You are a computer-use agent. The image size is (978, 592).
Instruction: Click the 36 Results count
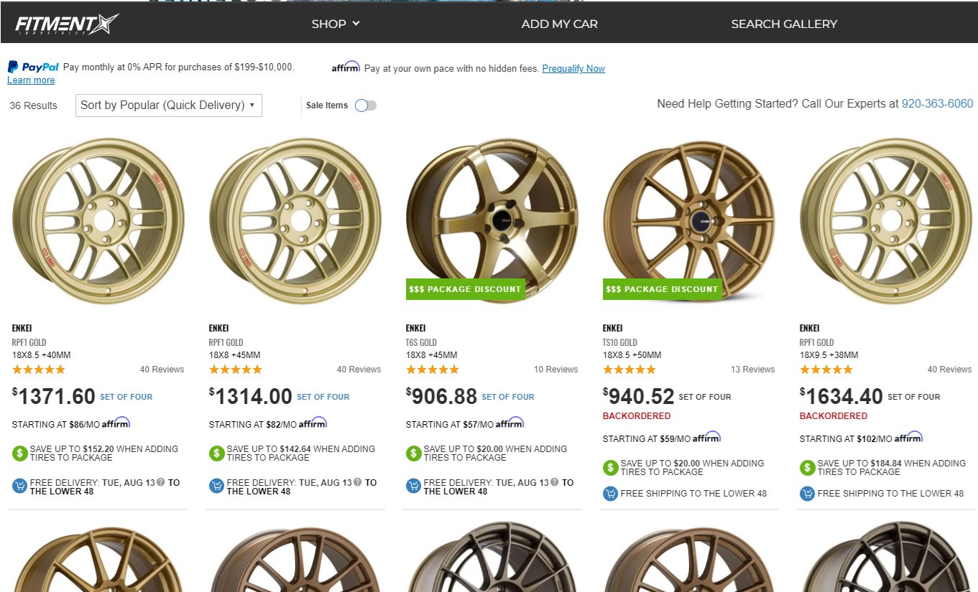pos(33,105)
